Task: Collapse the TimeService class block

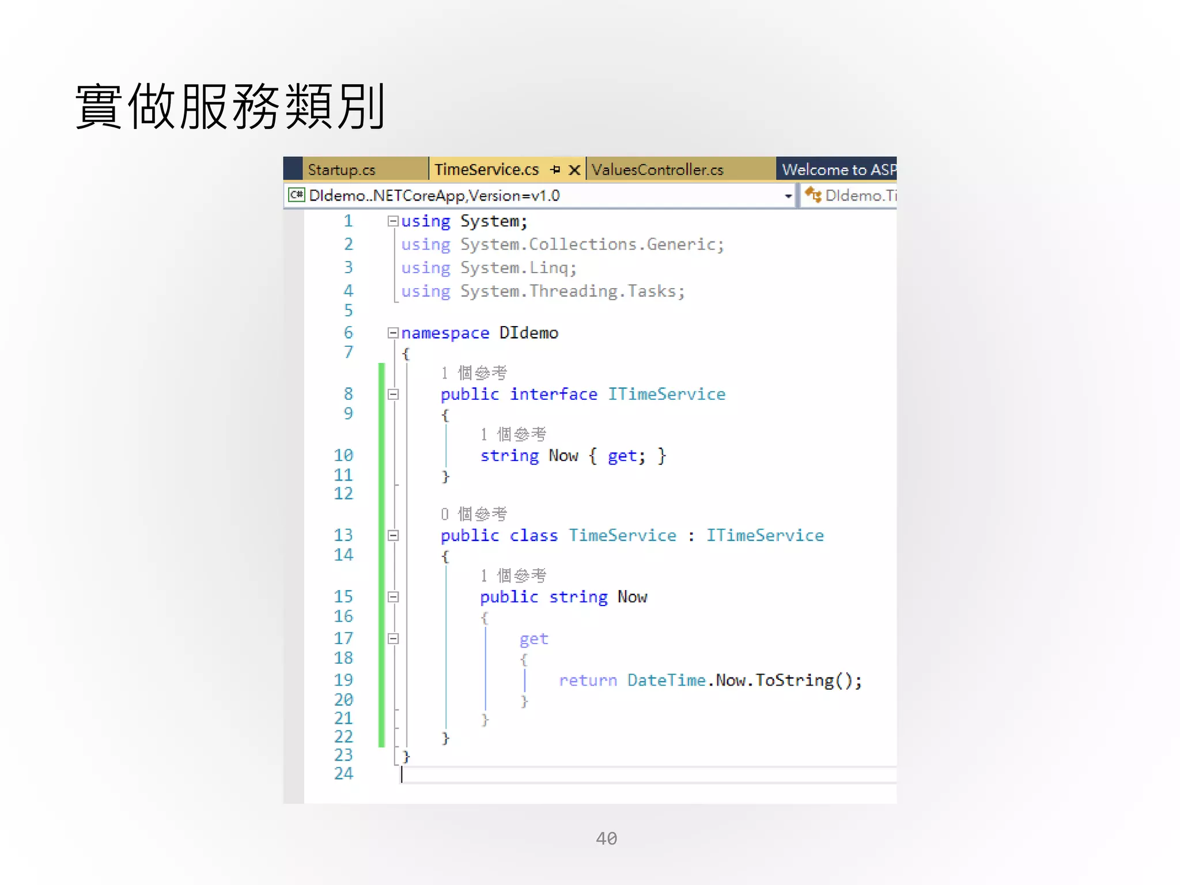Action: 393,535
